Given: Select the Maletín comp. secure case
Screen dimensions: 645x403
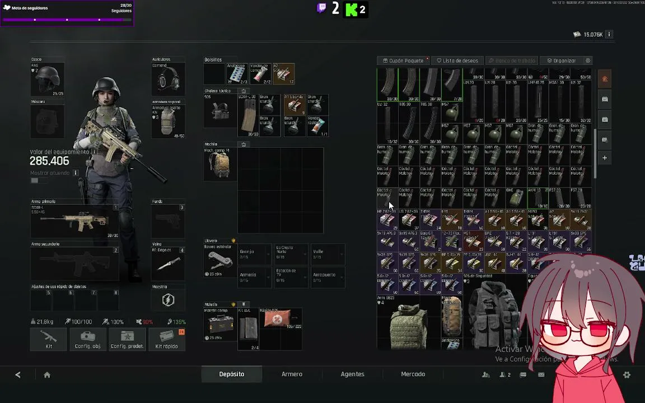Looking at the screenshot, I should pyautogui.click(x=221, y=325).
